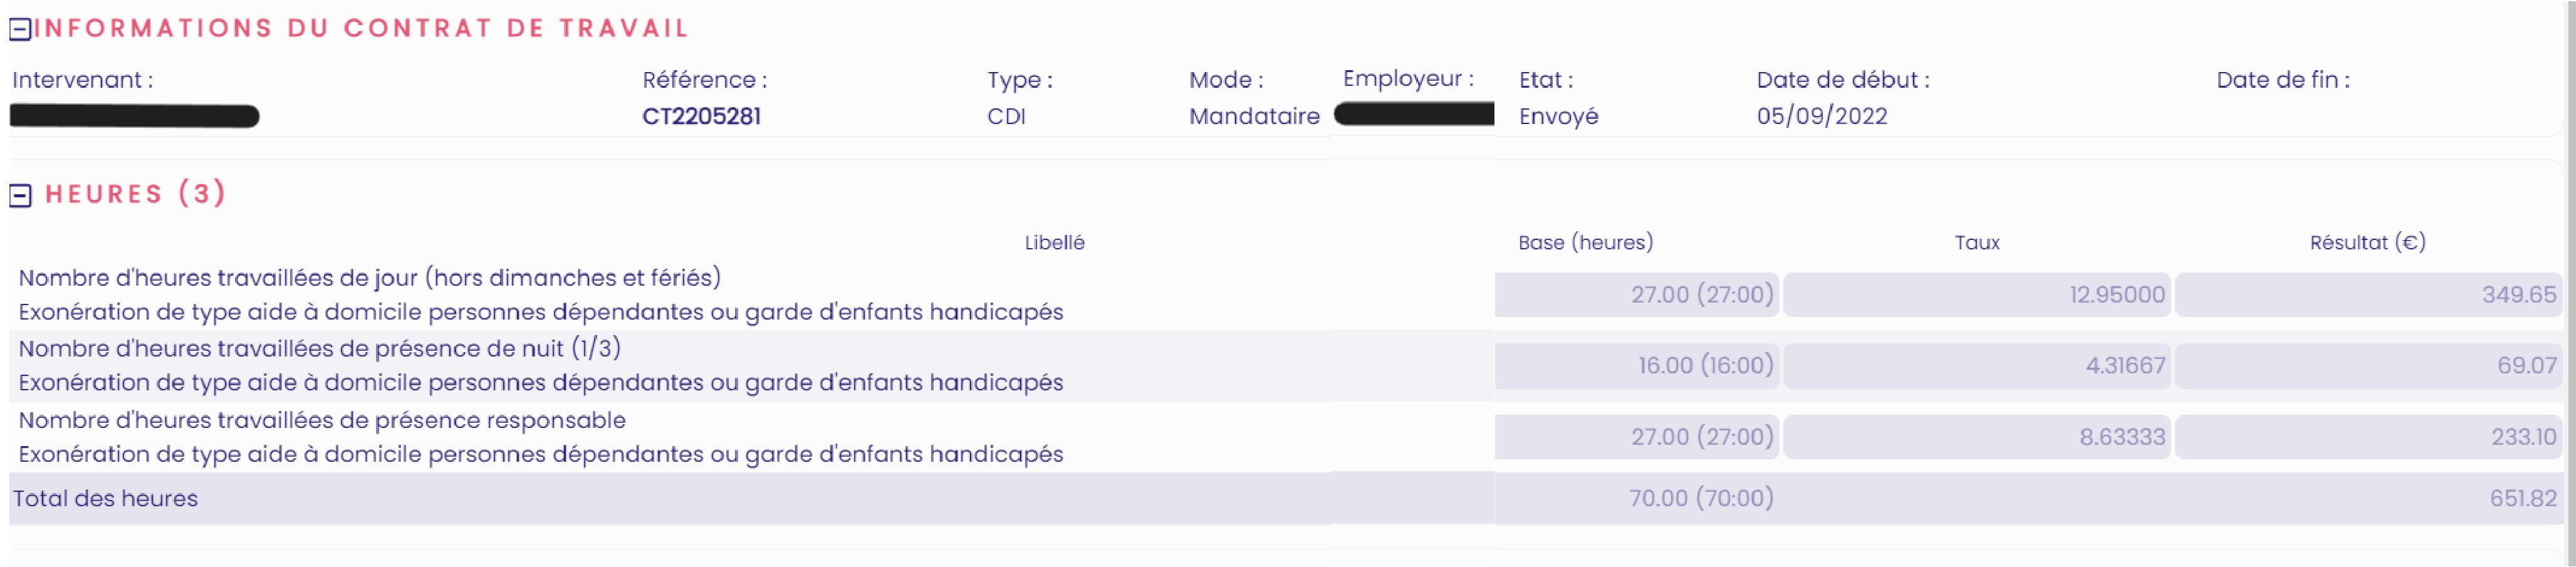Select rate field showing 8.63333
Viewport: 2576px width, 567px height.
pos(1976,437)
